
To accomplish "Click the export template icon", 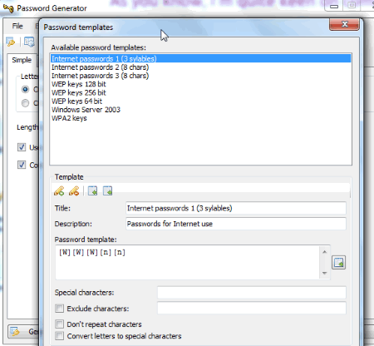I will click(x=107, y=190).
